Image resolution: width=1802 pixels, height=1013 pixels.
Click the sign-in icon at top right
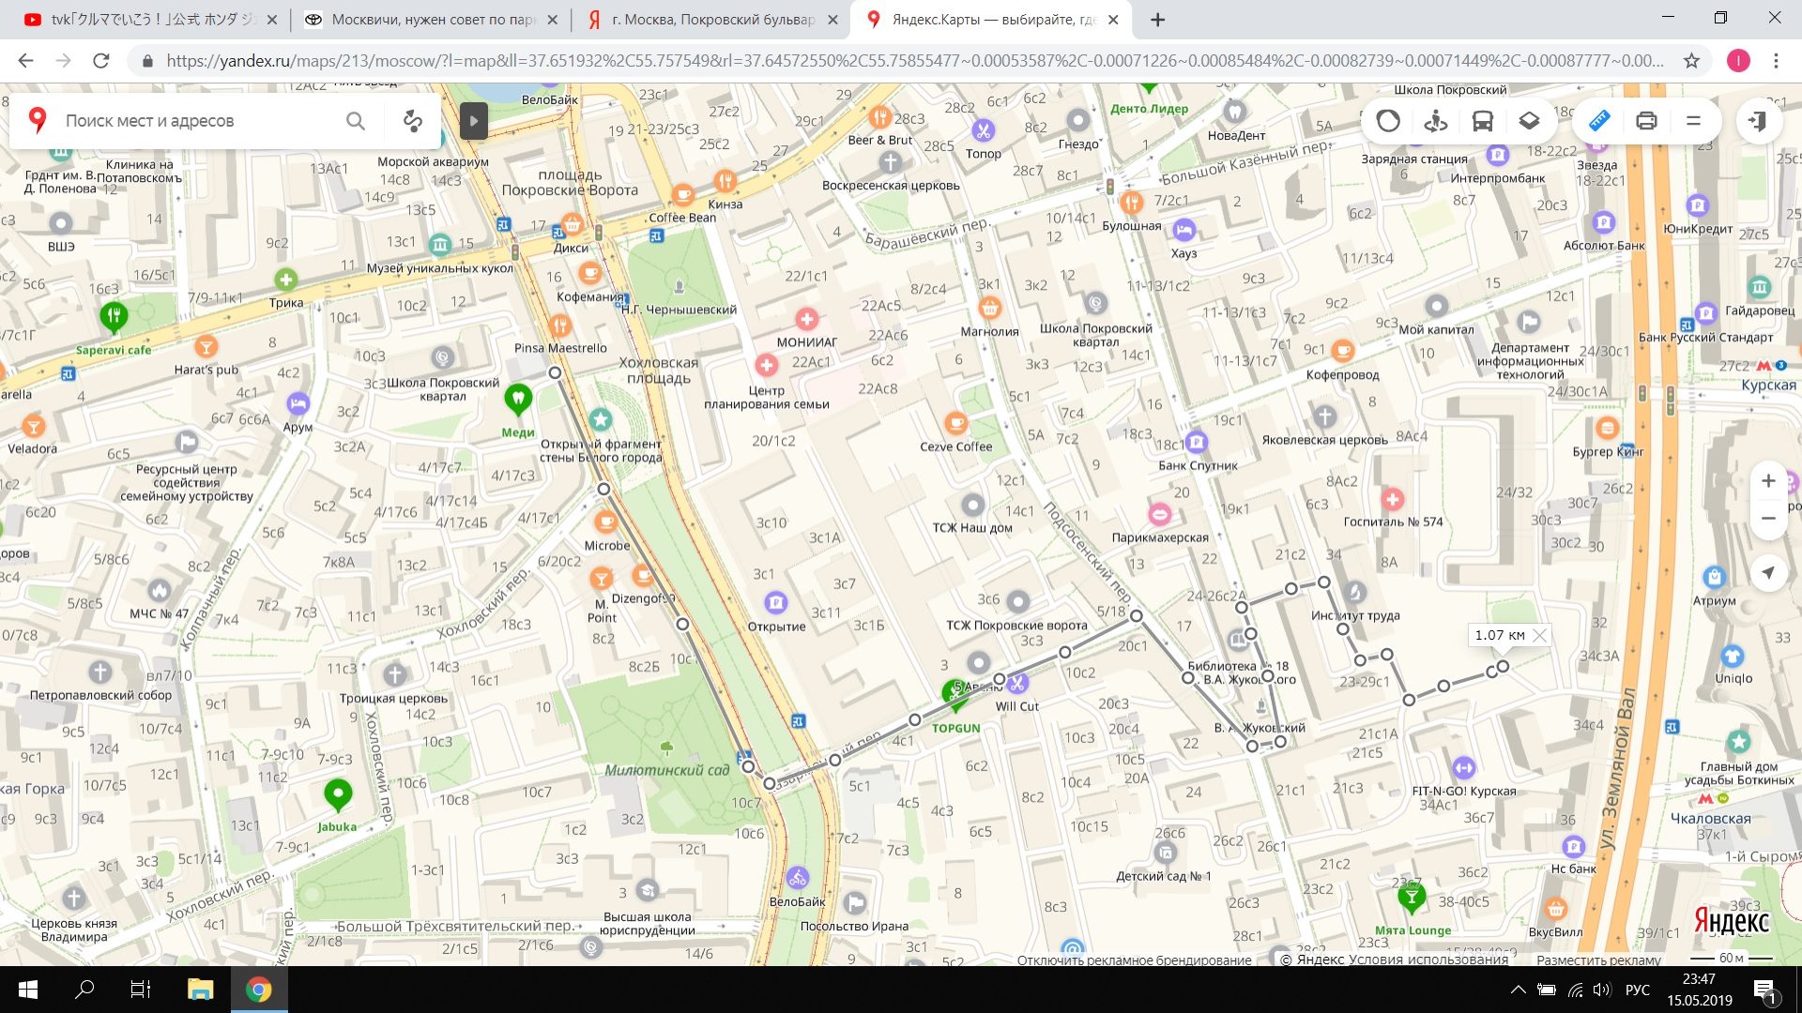pos(1757,120)
